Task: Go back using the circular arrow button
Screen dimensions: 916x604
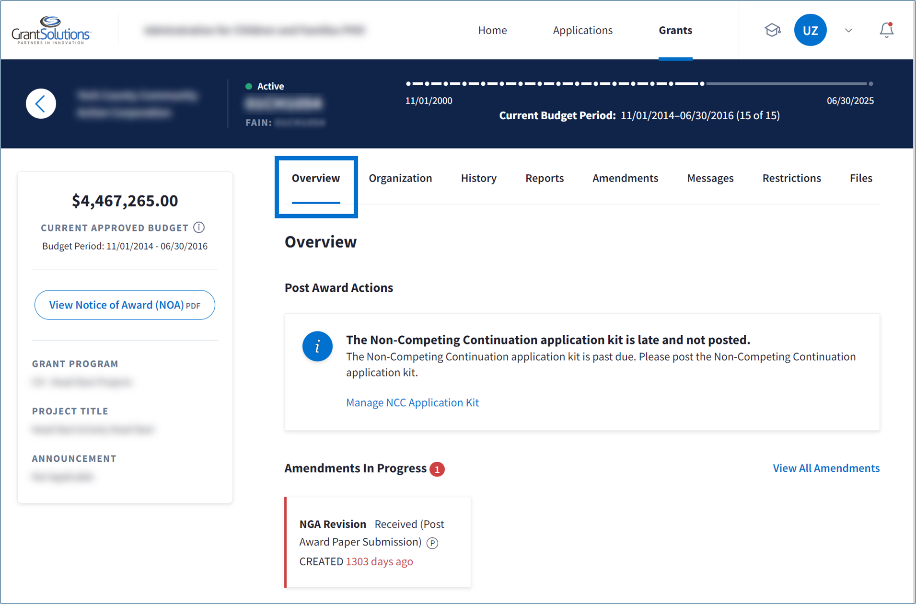Action: 41,103
